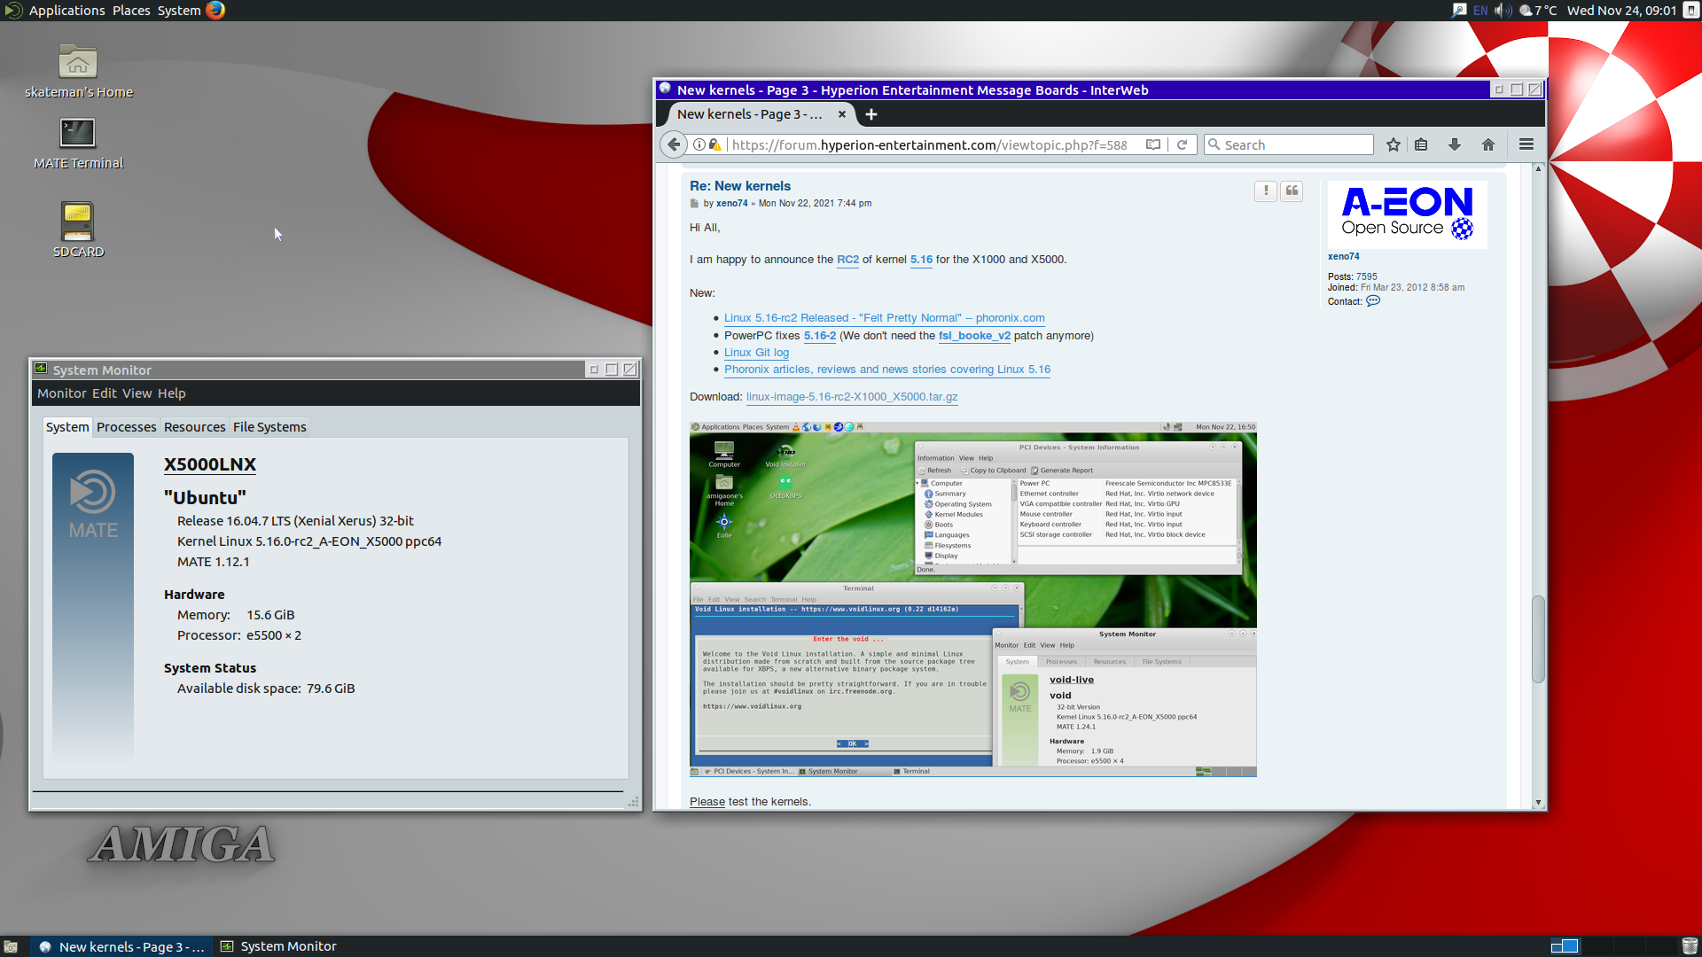Click the shutdown icon in top panel
This screenshot has height=957, width=1702.
click(1690, 11)
